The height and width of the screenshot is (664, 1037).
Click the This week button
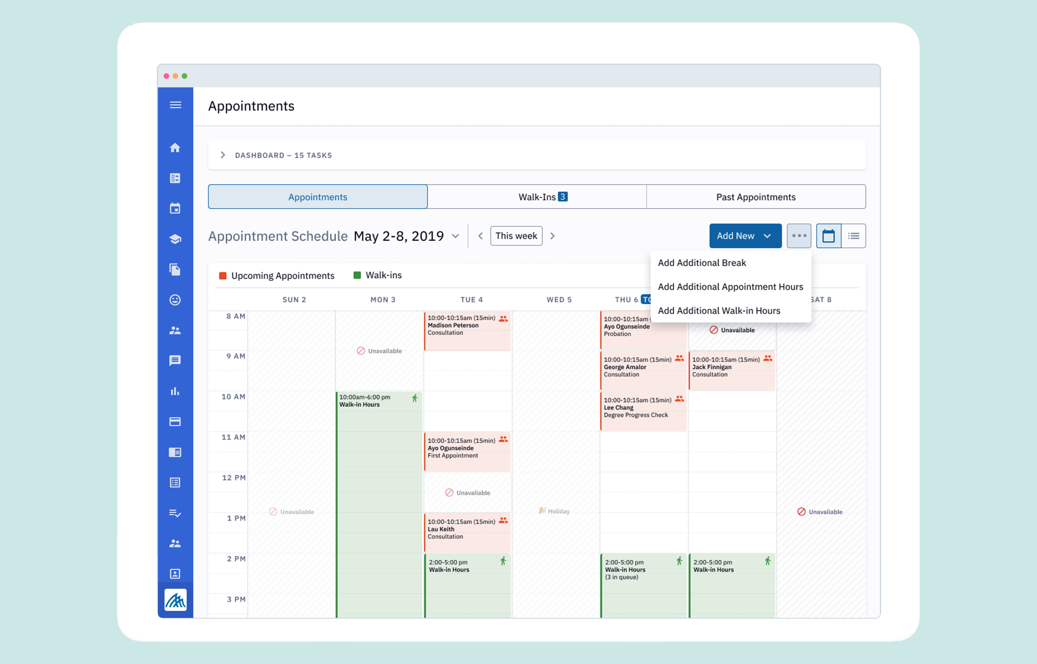coord(516,236)
